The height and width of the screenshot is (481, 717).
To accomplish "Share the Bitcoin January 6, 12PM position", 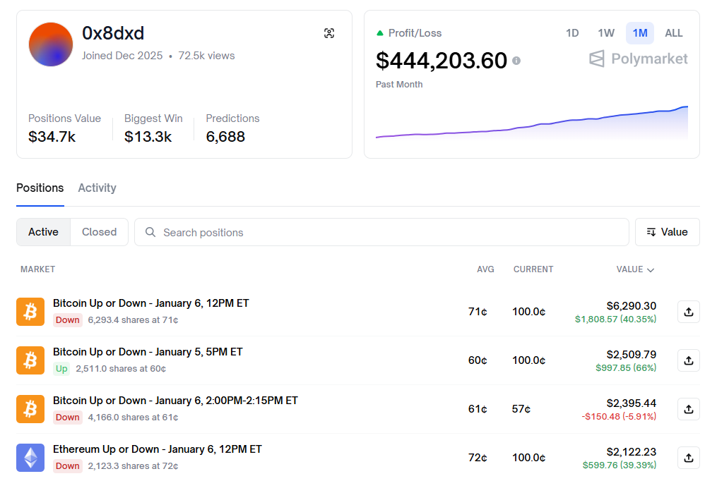I will (688, 312).
